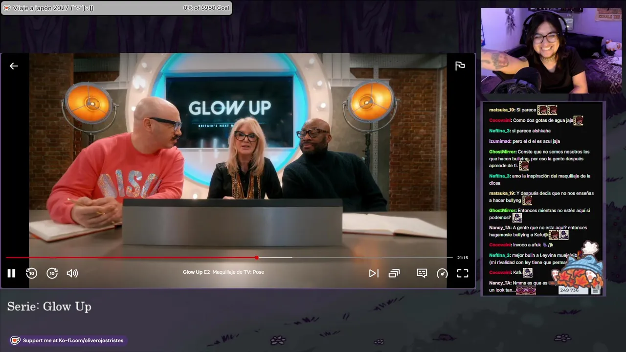Enter fullscreen mode
The image size is (626, 352).
coord(463,273)
